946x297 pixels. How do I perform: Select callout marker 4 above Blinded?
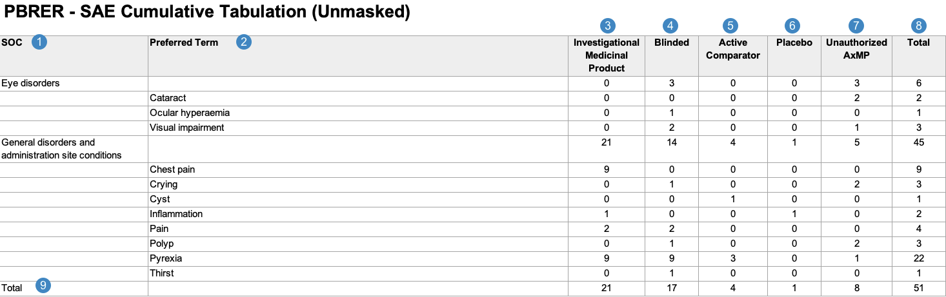point(671,26)
